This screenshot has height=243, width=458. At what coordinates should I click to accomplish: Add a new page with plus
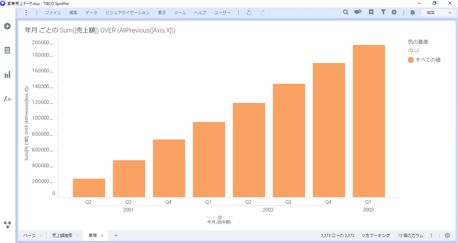coord(116,236)
